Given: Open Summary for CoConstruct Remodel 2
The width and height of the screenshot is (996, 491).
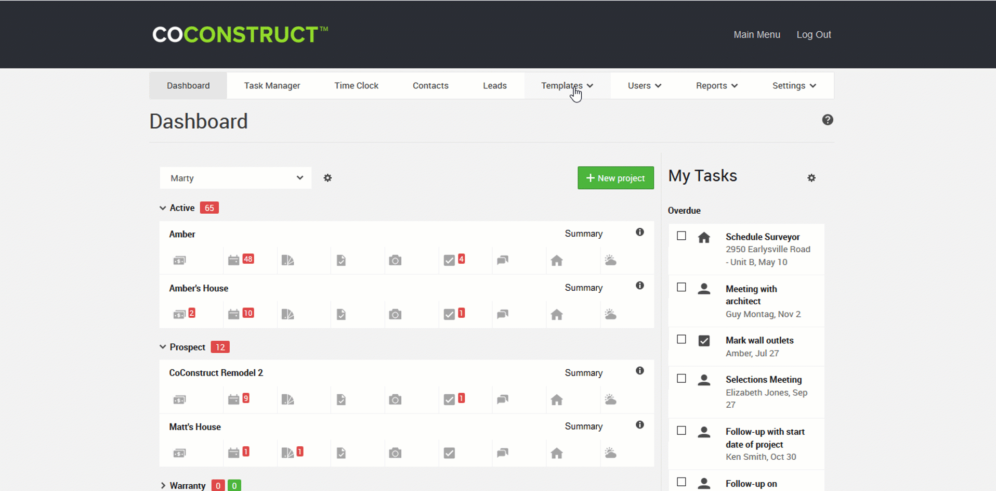Looking at the screenshot, I should click(584, 373).
